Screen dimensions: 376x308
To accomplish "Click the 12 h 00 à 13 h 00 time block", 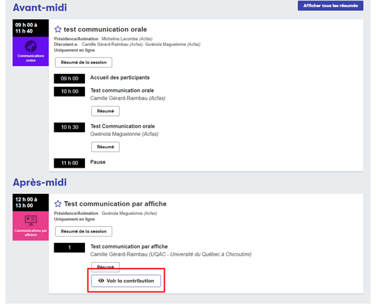I will pos(31,202).
